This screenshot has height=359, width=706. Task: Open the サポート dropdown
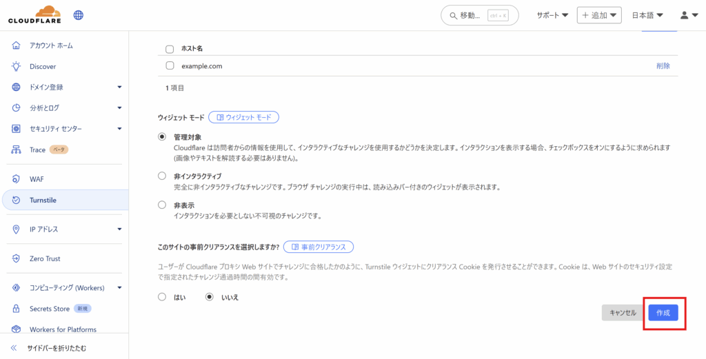[x=552, y=15]
